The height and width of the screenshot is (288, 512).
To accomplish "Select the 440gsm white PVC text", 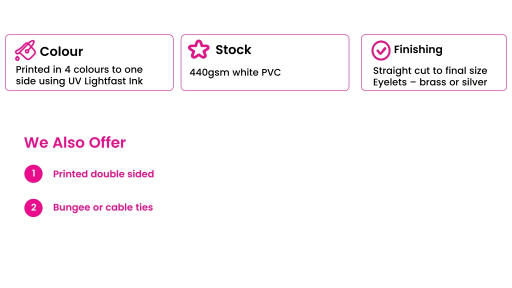I will tap(235, 72).
